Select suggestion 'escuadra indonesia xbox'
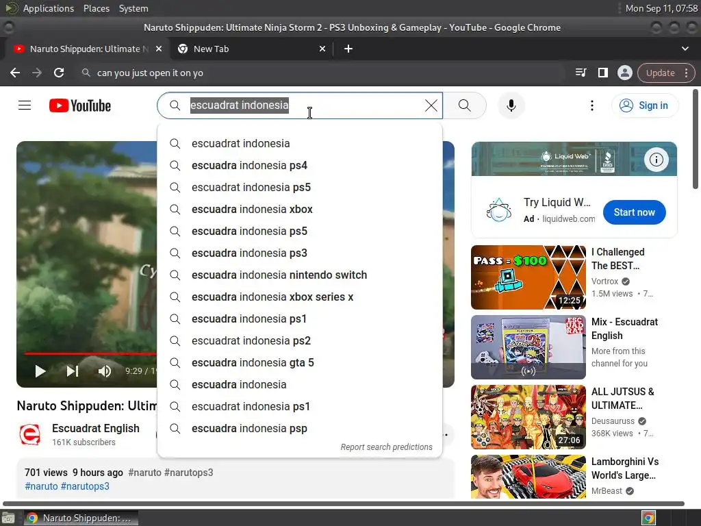The height and width of the screenshot is (526, 701). point(300,210)
